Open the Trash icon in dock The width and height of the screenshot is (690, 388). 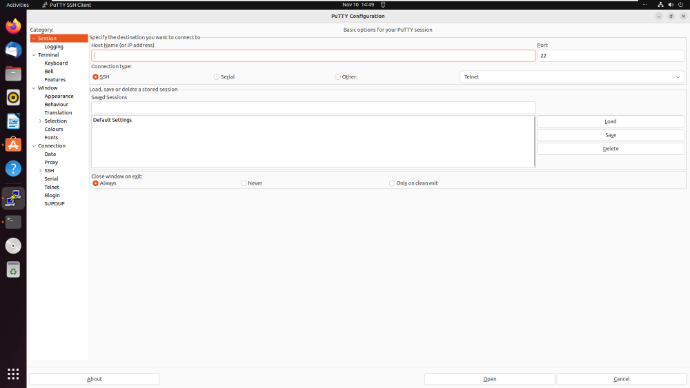13,269
